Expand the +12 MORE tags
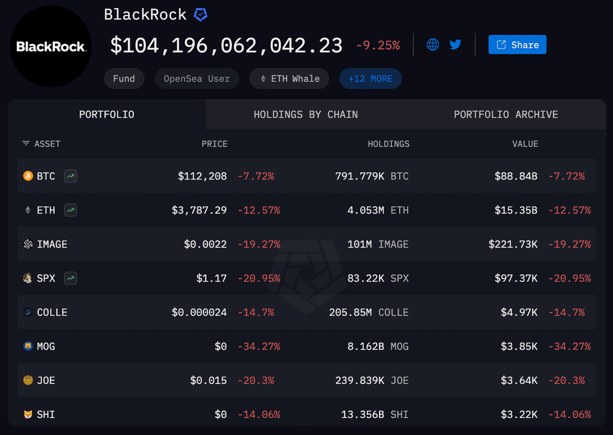This screenshot has width=613, height=435. (x=370, y=79)
